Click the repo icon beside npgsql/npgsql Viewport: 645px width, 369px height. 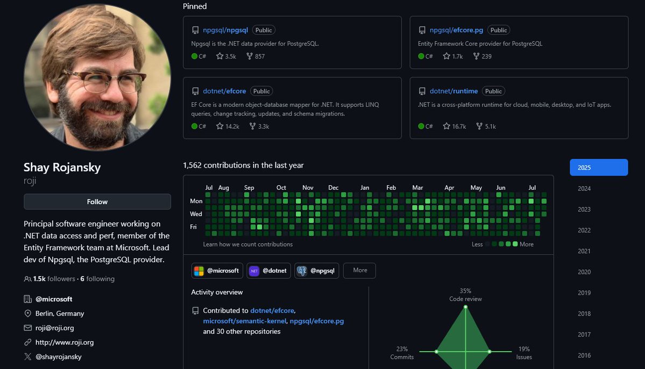click(x=195, y=31)
